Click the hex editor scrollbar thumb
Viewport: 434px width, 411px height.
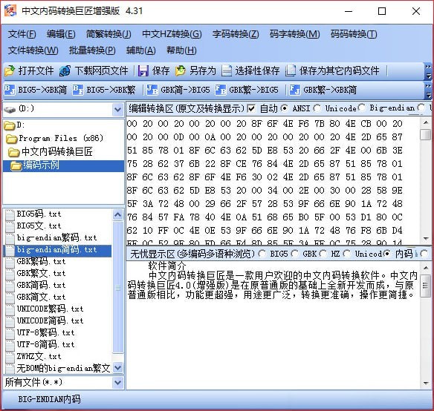[426, 135]
